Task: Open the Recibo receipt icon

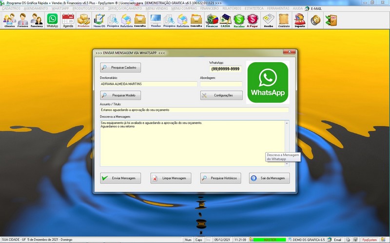Action: 269,20
